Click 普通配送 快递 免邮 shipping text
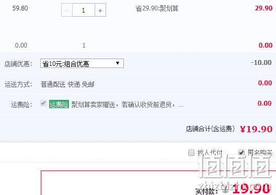Image resolution: width=276 pixels, height=195 pixels. click(67, 84)
